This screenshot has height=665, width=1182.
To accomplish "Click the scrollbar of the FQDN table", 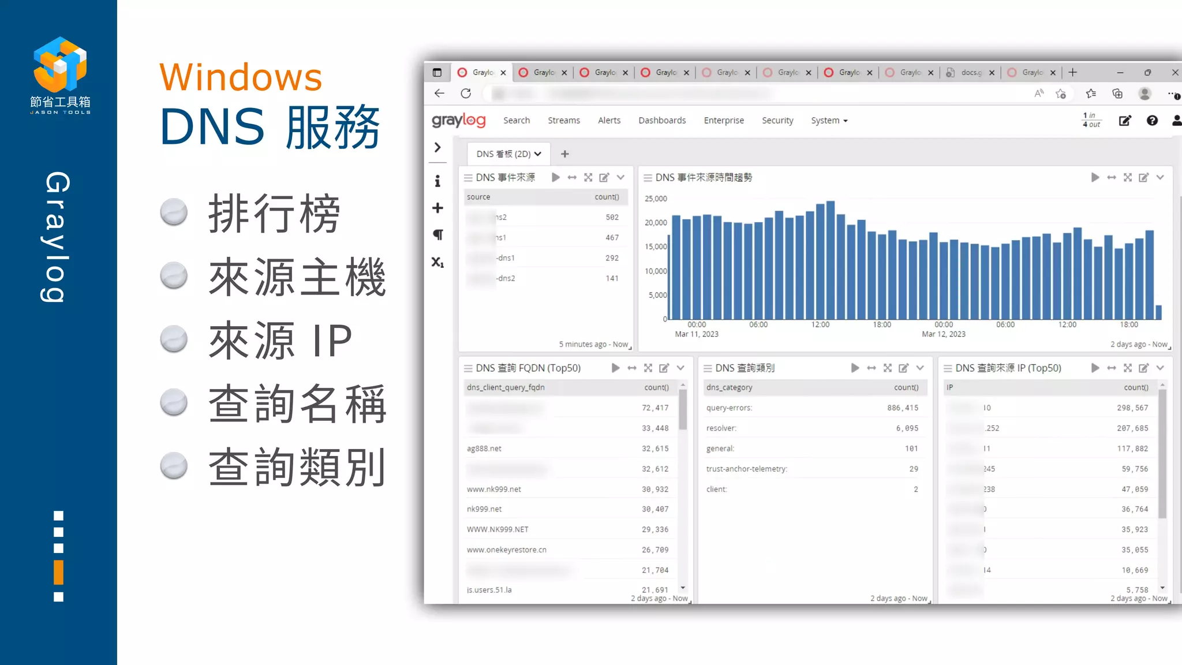I will tap(683, 410).
